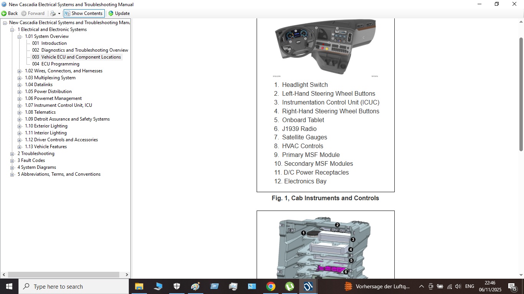This screenshot has width=524, height=294.
Task: Open the print options dropdown arrow
Action: (59, 13)
